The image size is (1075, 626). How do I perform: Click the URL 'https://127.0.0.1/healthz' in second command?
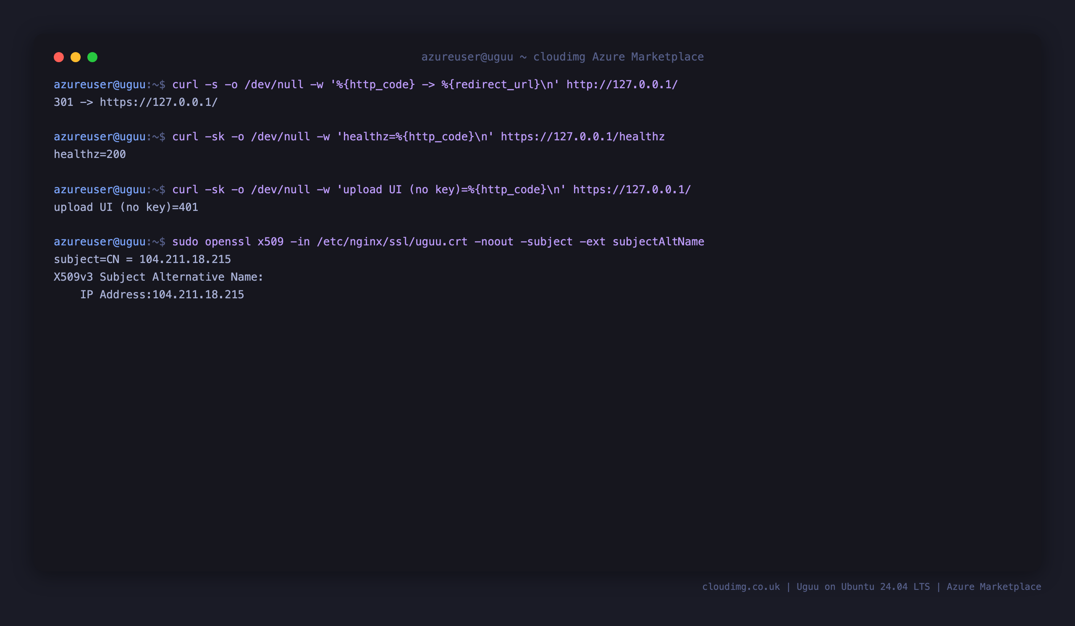point(583,137)
